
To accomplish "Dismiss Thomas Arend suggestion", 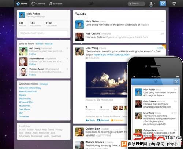I will [67, 69].
